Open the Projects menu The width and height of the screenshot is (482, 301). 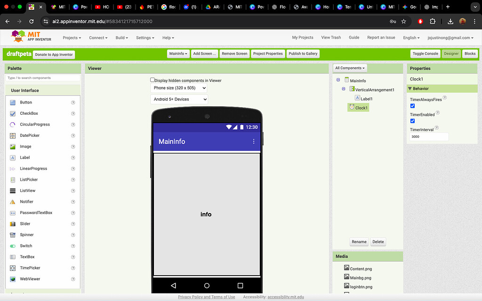pos(72,38)
